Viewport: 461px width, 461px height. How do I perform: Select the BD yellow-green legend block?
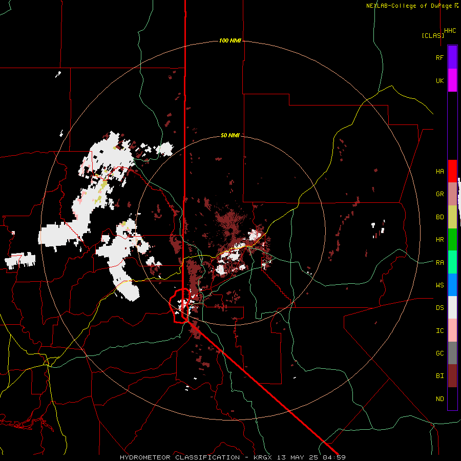(452, 217)
